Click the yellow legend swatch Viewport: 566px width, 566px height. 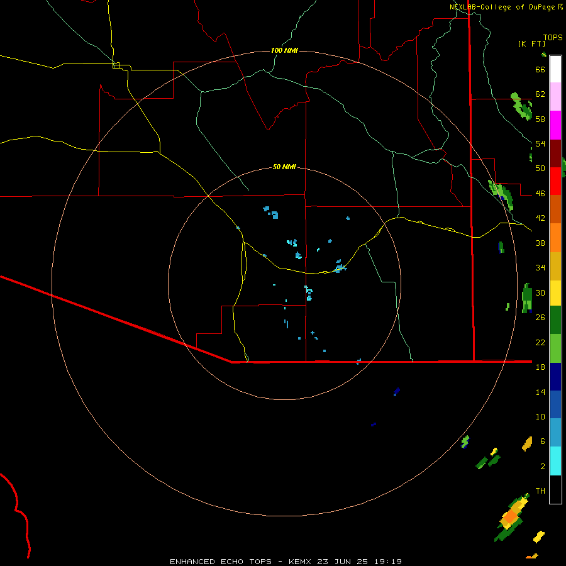tap(555, 293)
